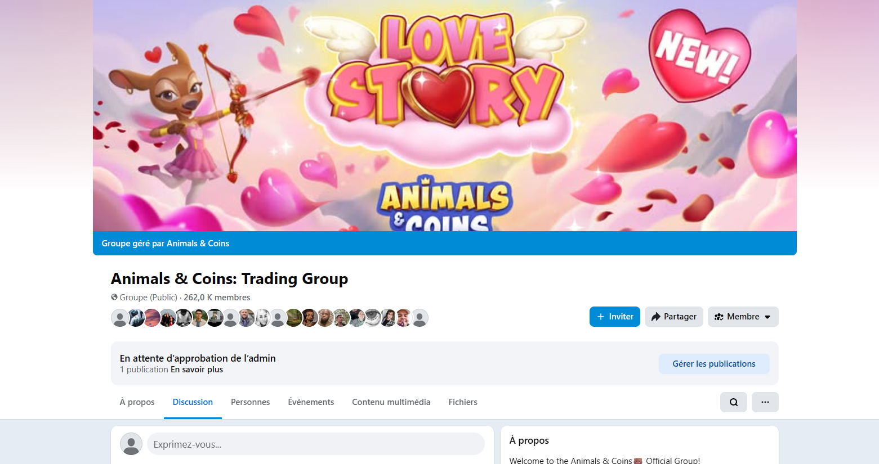Select the Discussion tab
The height and width of the screenshot is (464, 879).
point(193,402)
